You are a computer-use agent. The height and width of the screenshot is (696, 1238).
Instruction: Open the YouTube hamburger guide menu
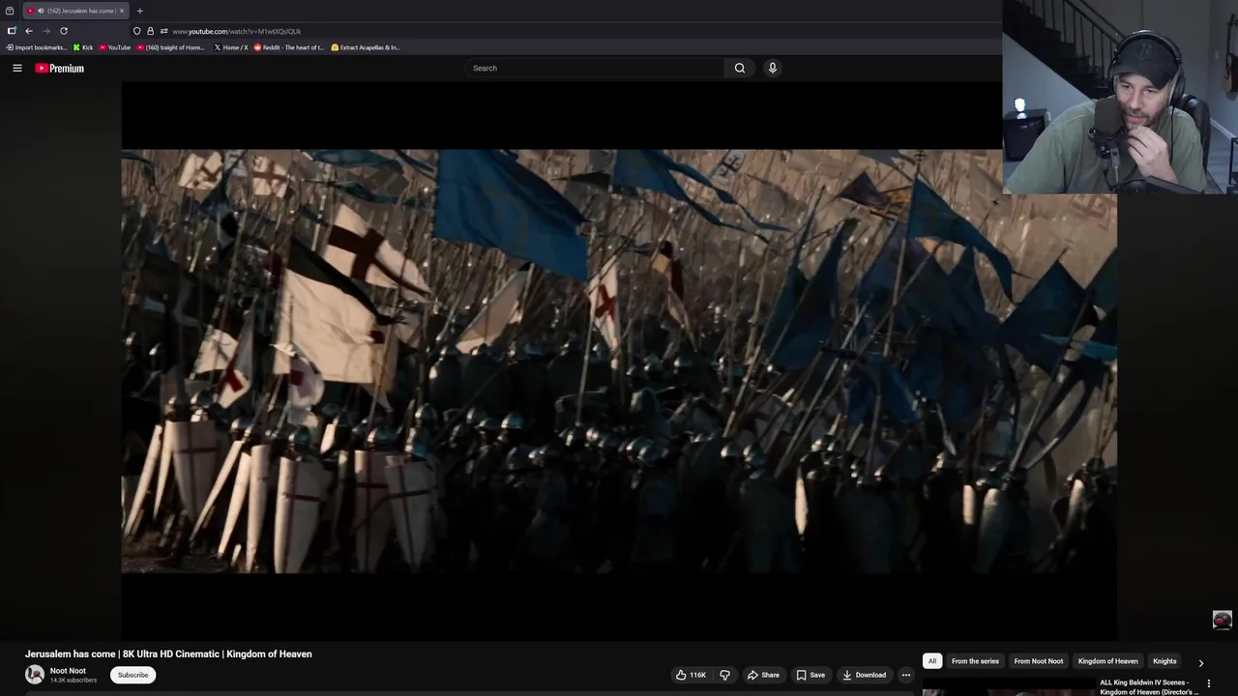[17, 68]
